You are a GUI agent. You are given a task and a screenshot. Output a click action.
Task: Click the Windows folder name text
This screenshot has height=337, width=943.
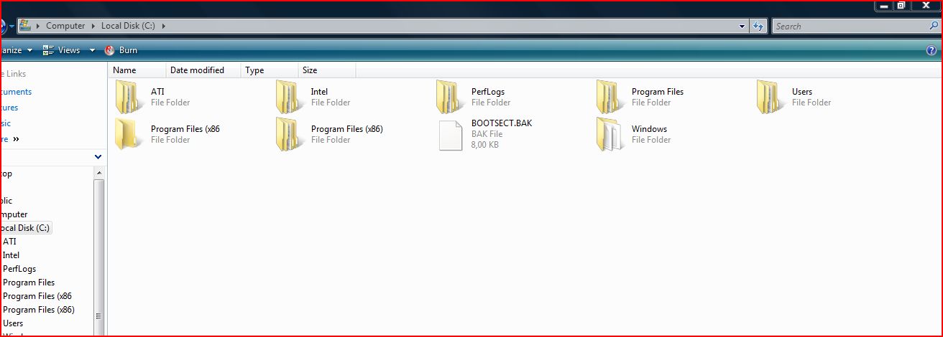(x=649, y=129)
